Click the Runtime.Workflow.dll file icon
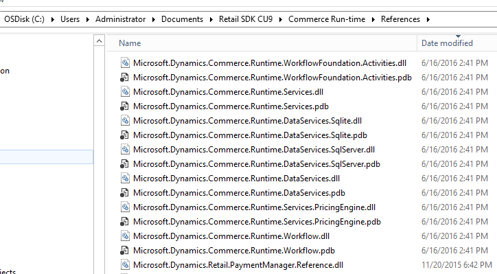Screen dimensions: 497x274 (125, 236)
